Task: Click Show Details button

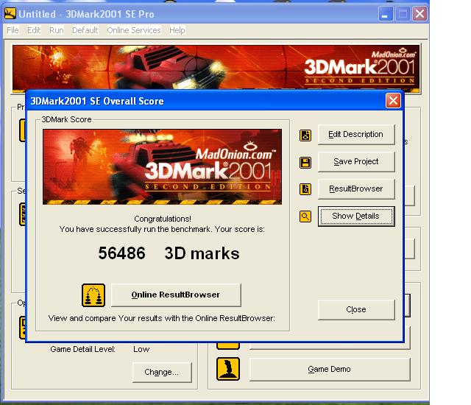Action: click(x=356, y=216)
